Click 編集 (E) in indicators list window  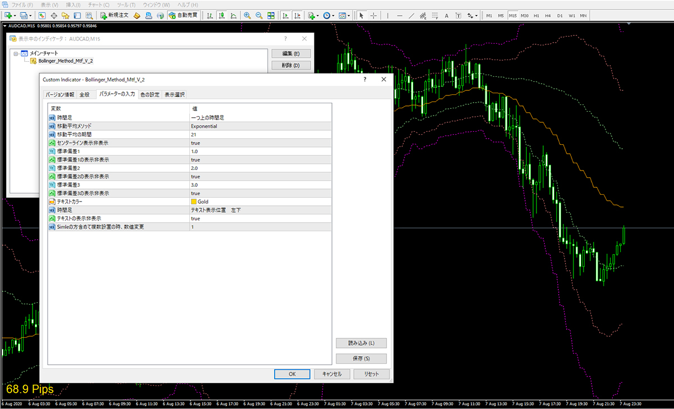(x=291, y=53)
